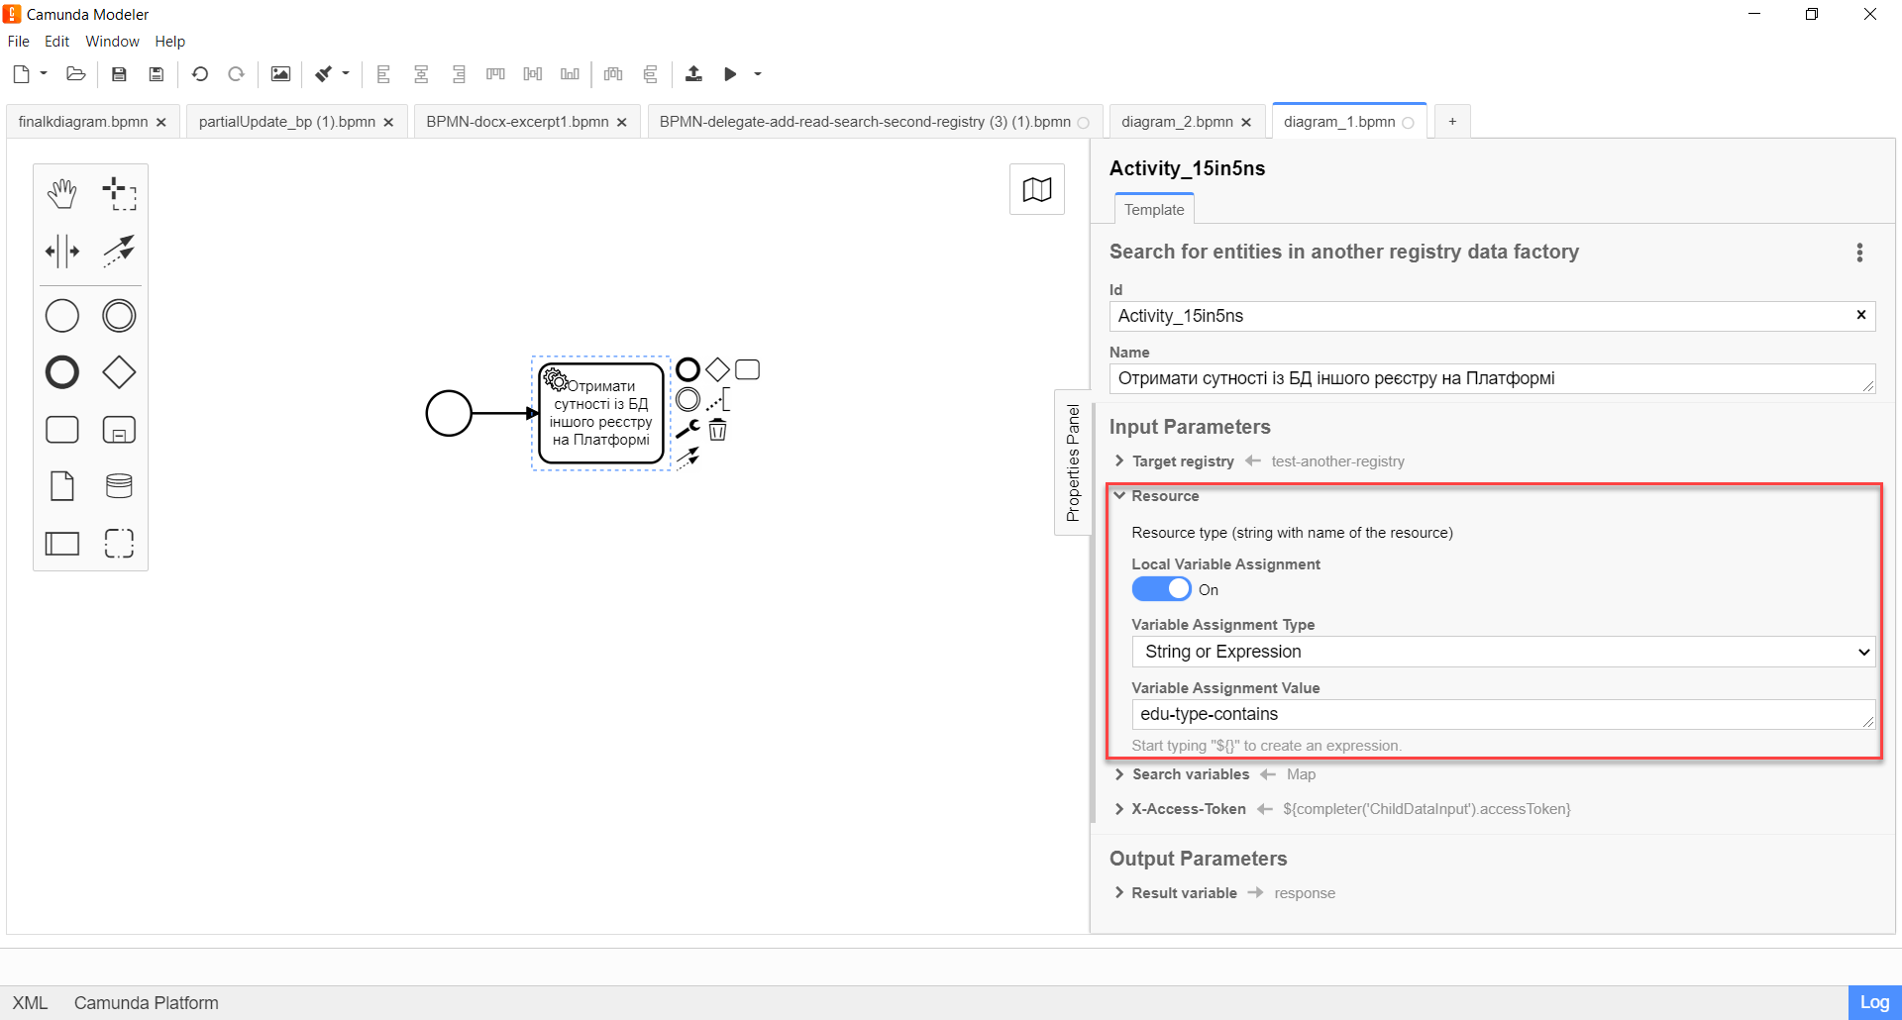
Task: Clear the Id field with X
Action: (x=1861, y=315)
